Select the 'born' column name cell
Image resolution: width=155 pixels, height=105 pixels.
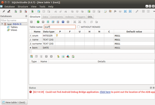(37, 48)
